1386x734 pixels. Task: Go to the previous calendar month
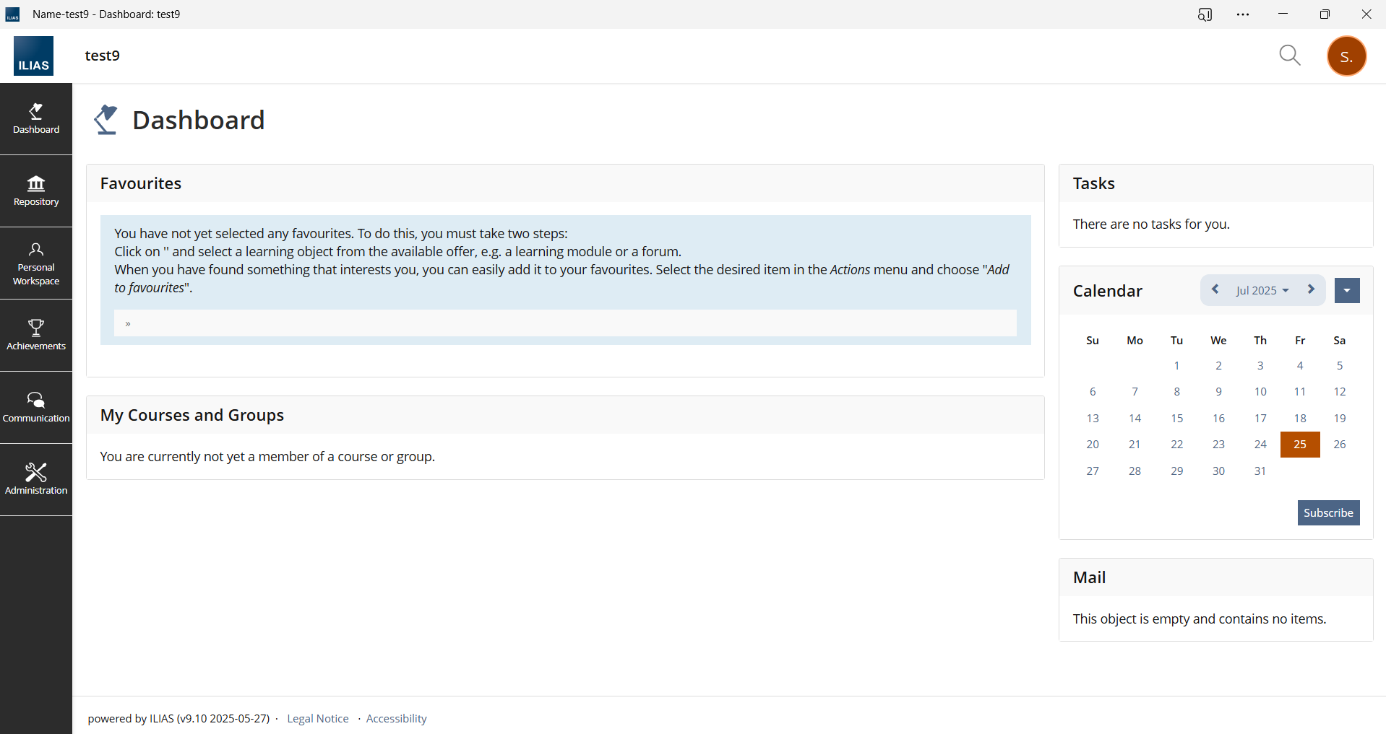pyautogui.click(x=1215, y=289)
